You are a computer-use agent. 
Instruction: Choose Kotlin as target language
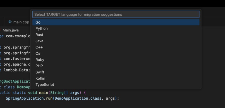click(116, 78)
